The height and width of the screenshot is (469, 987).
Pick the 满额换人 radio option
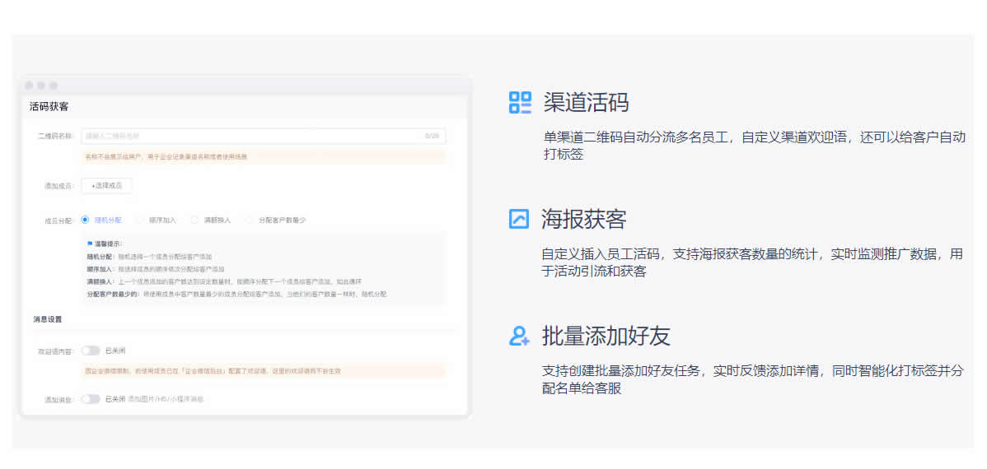point(195,220)
